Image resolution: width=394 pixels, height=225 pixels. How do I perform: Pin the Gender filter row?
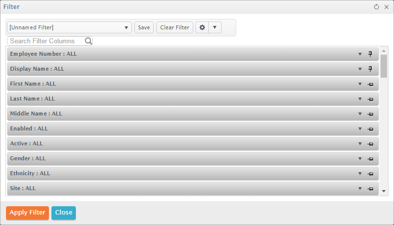point(370,159)
